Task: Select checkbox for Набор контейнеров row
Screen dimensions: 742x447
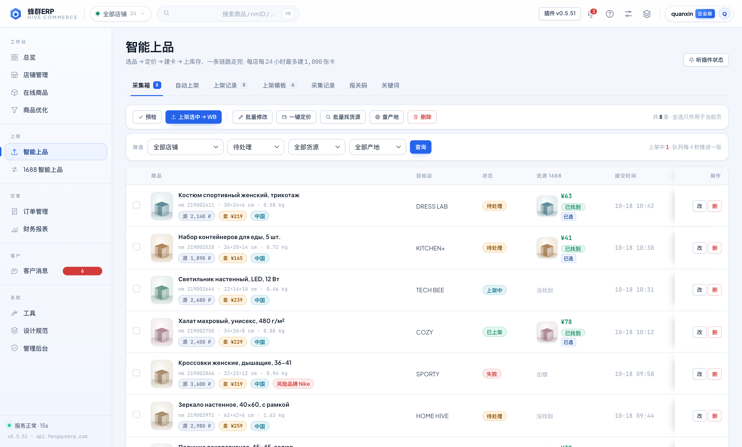Action: pyautogui.click(x=136, y=247)
